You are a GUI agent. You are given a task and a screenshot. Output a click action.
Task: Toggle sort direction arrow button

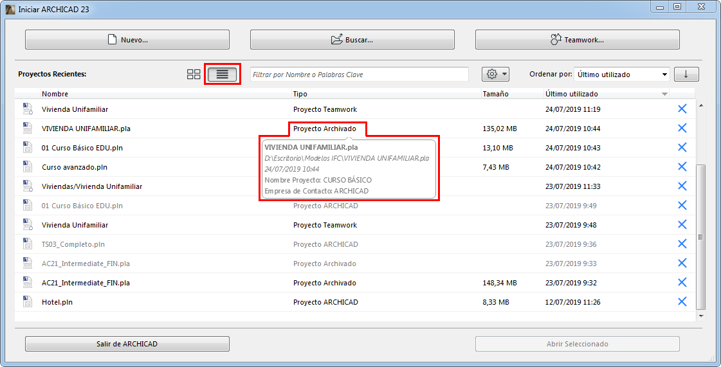click(686, 74)
